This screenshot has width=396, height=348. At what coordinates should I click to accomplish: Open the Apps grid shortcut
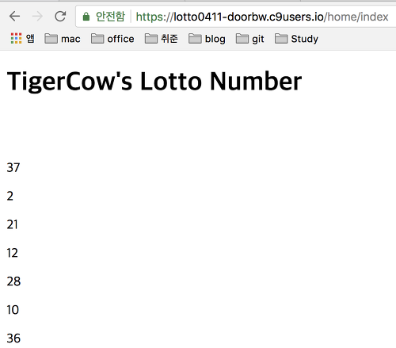pyautogui.click(x=22, y=39)
